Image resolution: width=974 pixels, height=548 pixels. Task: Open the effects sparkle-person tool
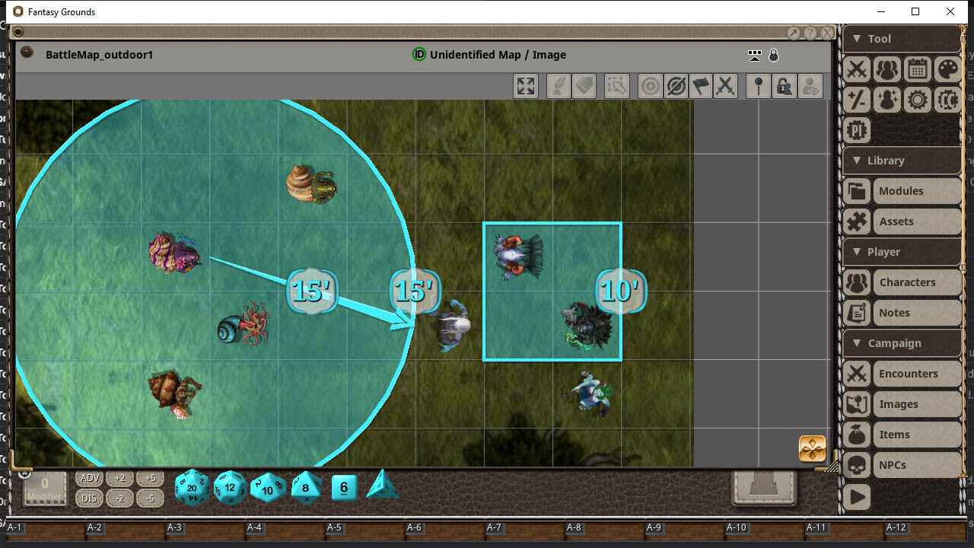[x=887, y=100]
